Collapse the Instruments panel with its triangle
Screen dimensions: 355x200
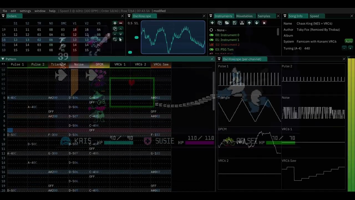pos(211,16)
